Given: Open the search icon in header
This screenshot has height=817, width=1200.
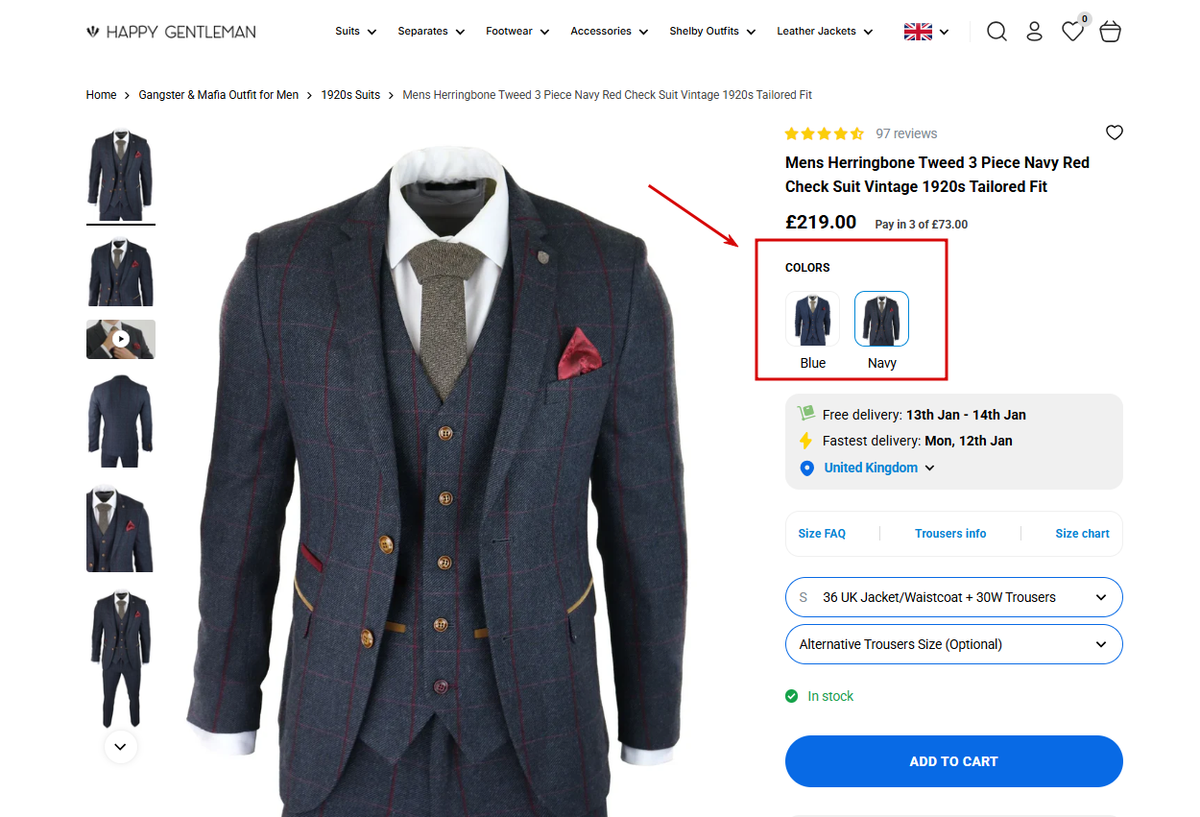Looking at the screenshot, I should 996,32.
